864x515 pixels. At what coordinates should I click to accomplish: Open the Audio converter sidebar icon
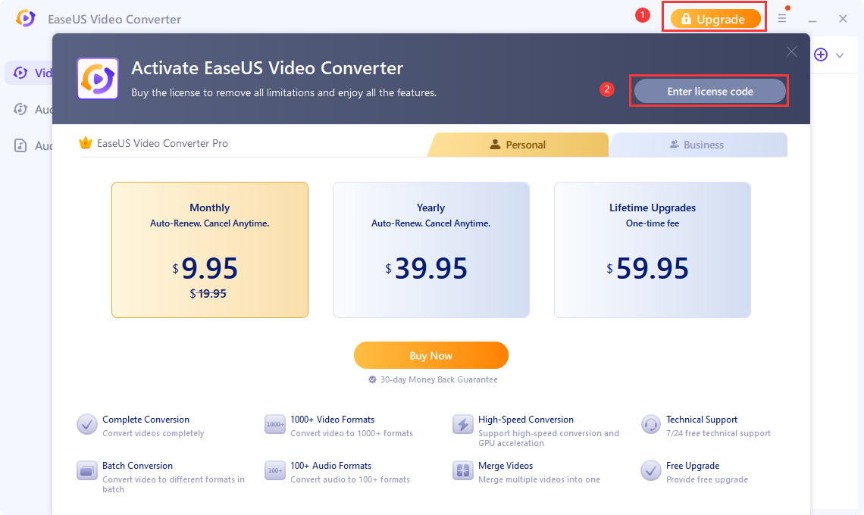pyautogui.click(x=20, y=109)
